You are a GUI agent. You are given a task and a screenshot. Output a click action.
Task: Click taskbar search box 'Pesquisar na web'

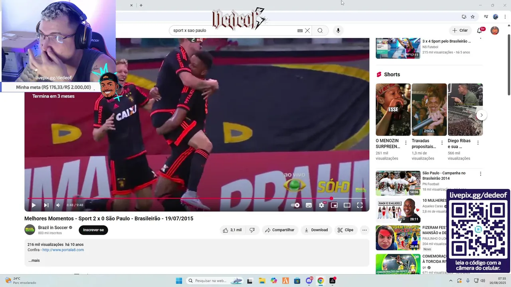click(x=215, y=281)
